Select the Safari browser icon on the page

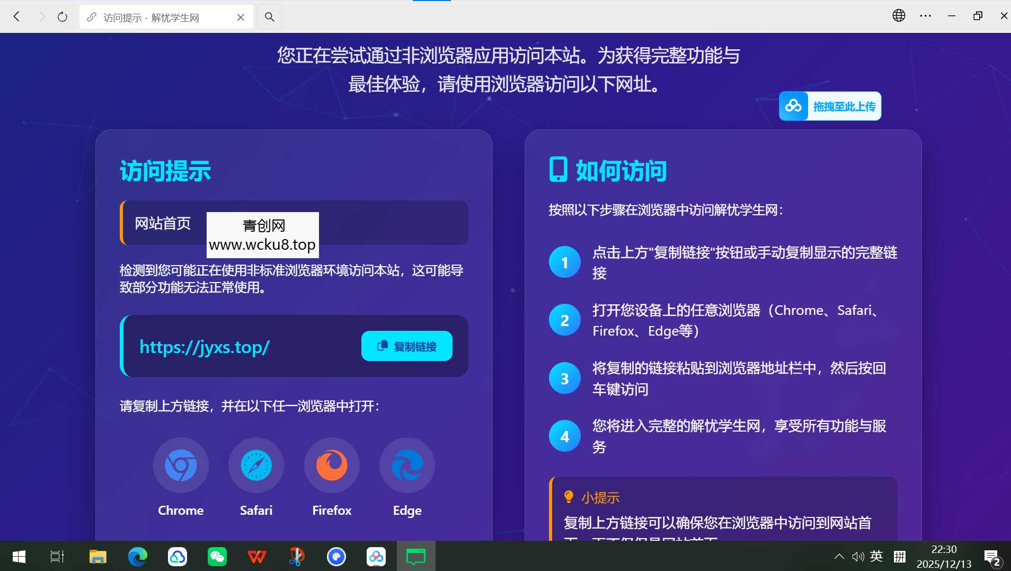(256, 465)
